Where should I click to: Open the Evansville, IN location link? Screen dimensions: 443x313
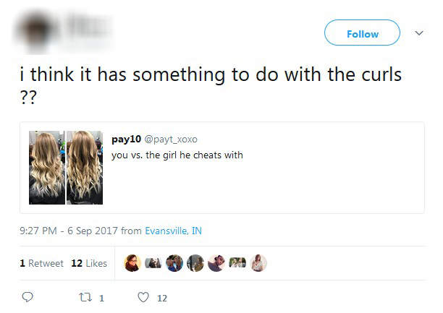tap(173, 231)
